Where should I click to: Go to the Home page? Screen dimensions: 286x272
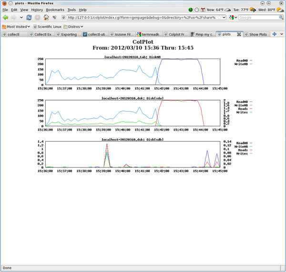[46, 17]
